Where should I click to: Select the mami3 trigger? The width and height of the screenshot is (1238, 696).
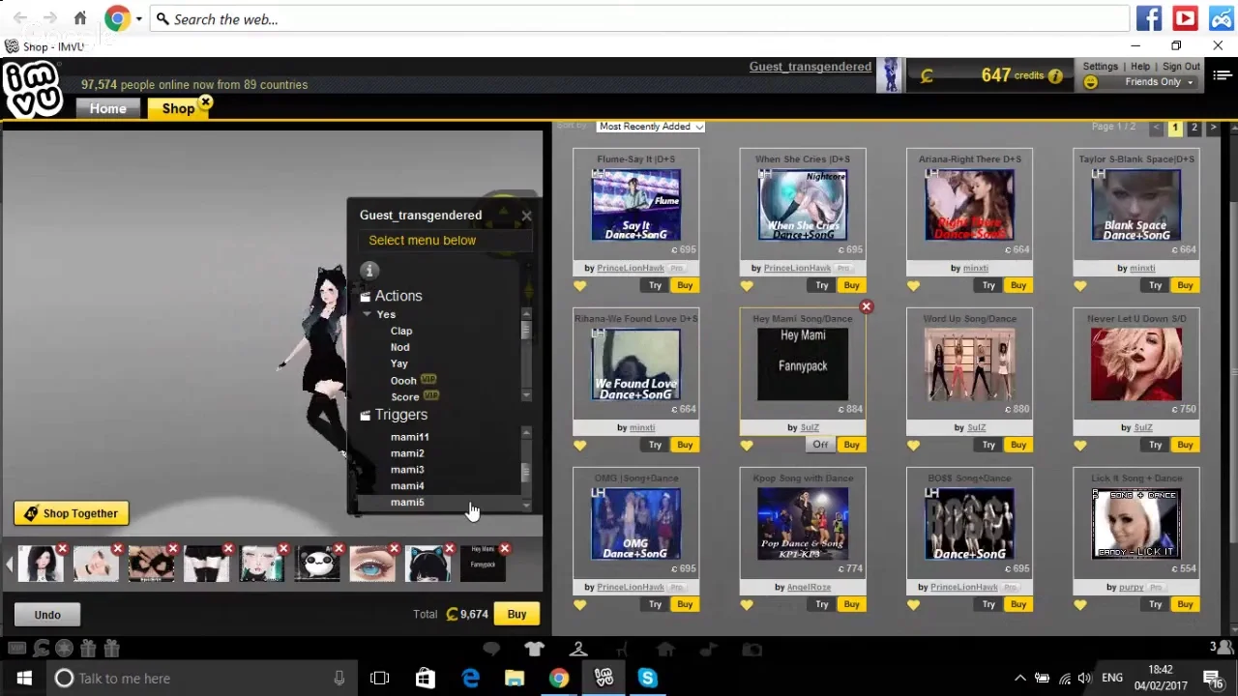pos(407,470)
